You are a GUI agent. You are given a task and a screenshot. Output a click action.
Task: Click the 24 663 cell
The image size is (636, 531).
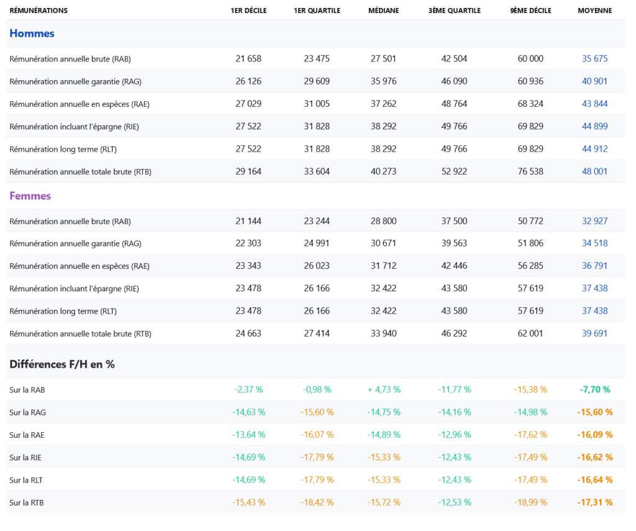tap(248, 334)
